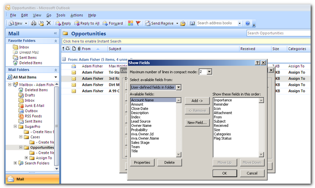This screenshot has width=315, height=188.
Task: Click Show Fields dialog help question button
Action: coord(257,63)
